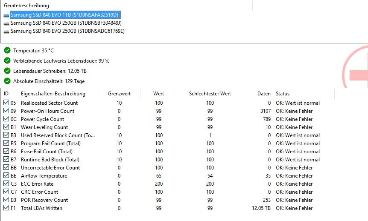
Task: Click the 3107 data value for Power-On Hours
Action: click(266, 111)
